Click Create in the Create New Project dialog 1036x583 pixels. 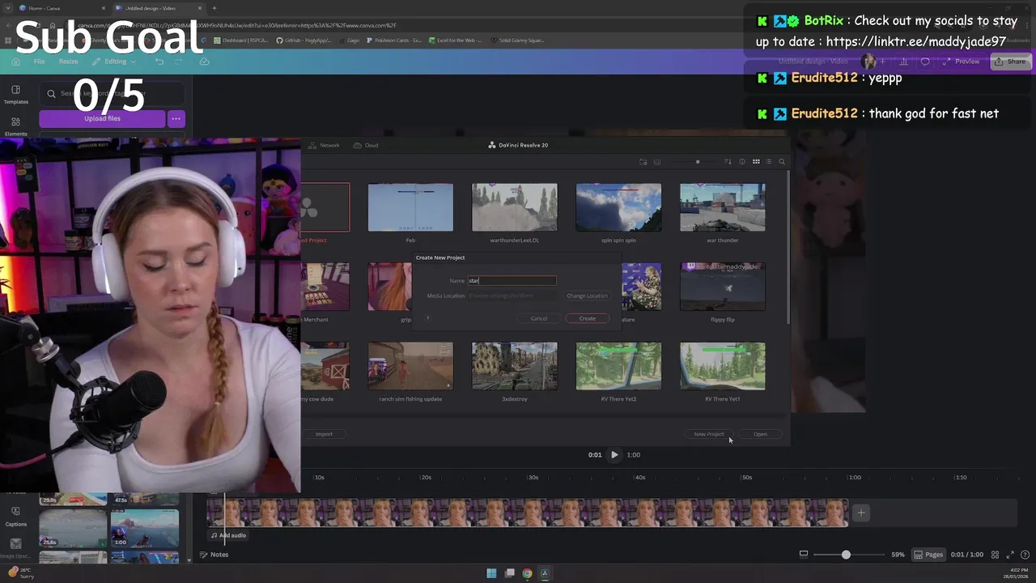pos(587,318)
